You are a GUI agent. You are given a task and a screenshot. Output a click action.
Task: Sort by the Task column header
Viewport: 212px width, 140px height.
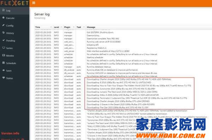pos(79,27)
